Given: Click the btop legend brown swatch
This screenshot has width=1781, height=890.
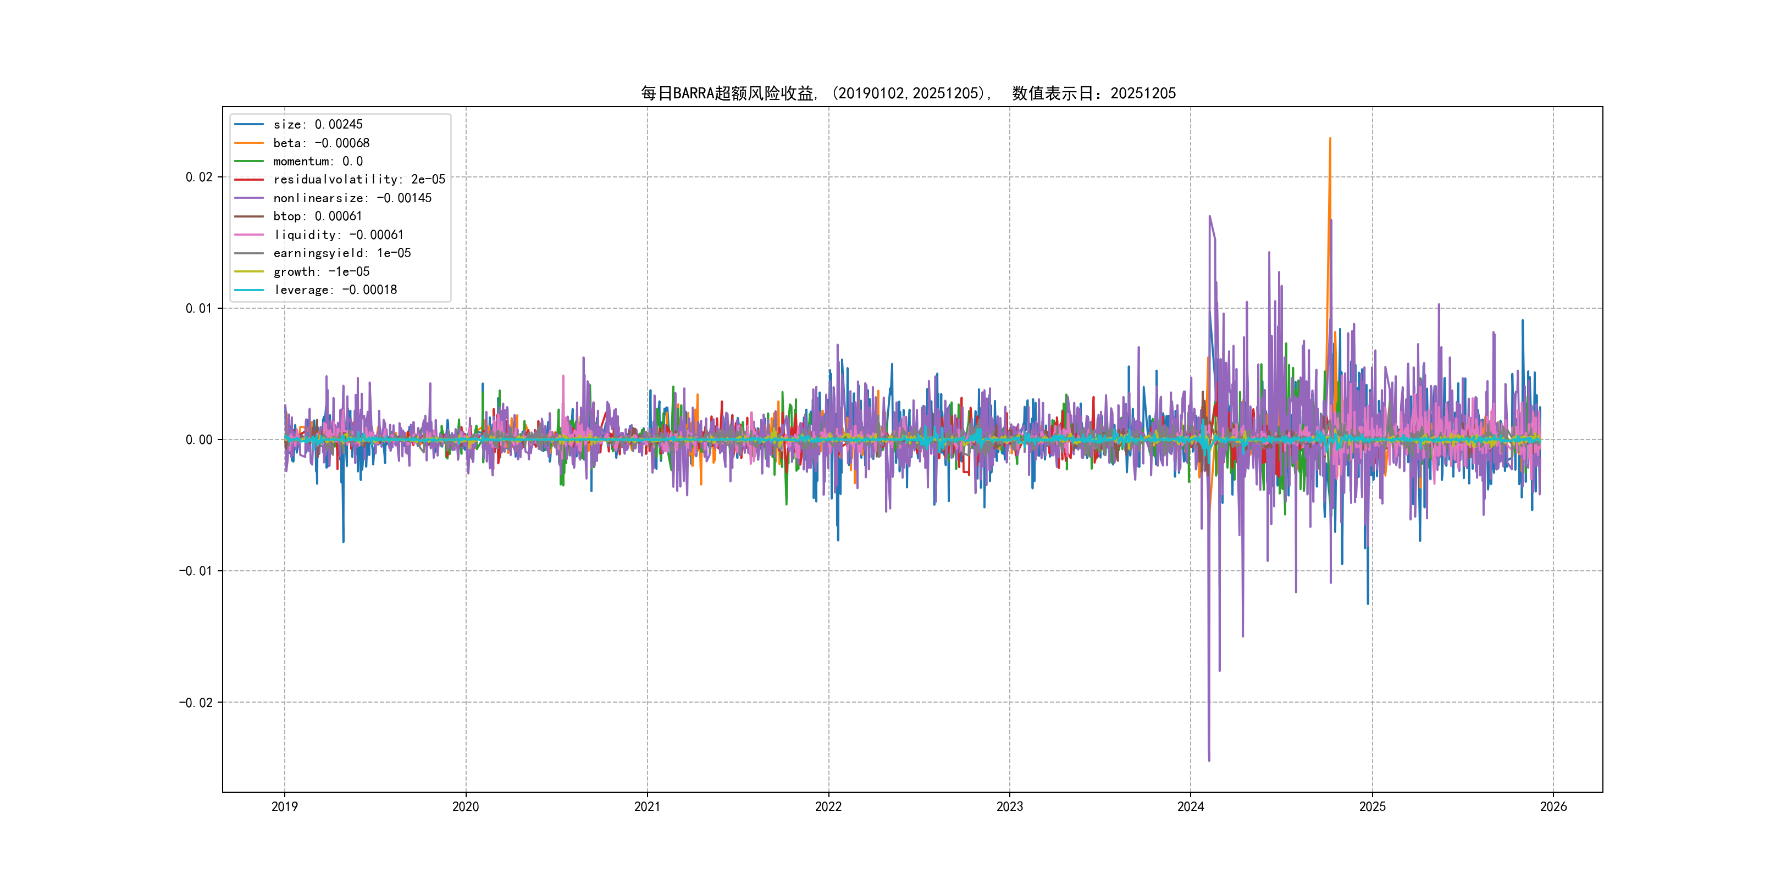Looking at the screenshot, I should pos(249,216).
